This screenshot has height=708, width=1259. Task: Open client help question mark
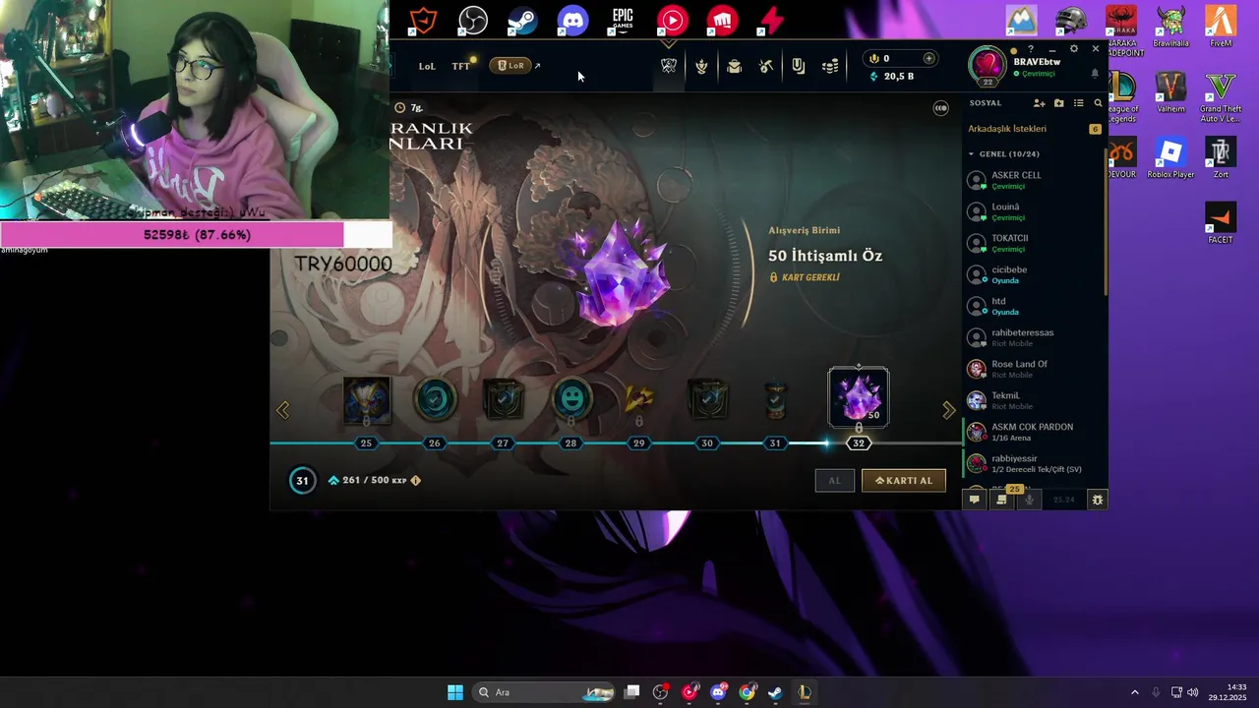[x=1031, y=49]
